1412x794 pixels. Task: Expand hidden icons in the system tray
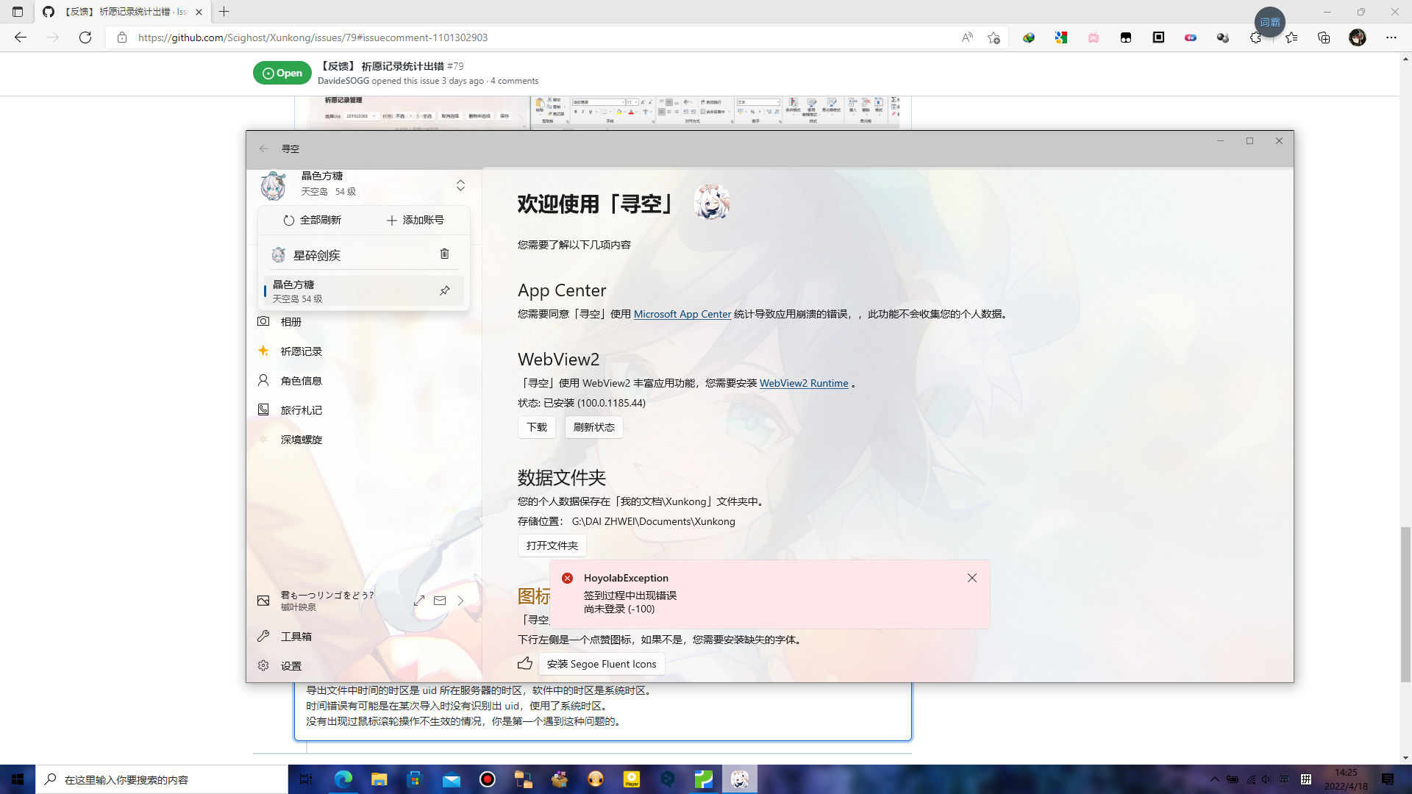tap(1214, 779)
